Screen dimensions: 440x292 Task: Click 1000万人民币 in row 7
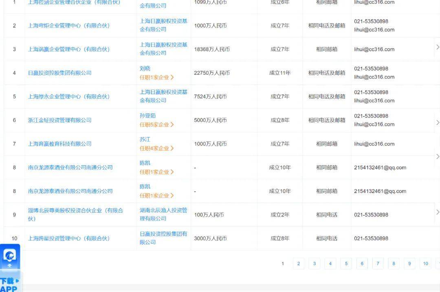click(211, 144)
